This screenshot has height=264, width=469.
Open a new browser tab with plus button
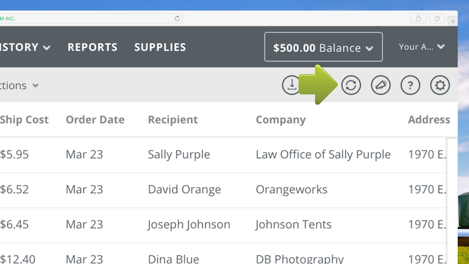click(x=453, y=20)
